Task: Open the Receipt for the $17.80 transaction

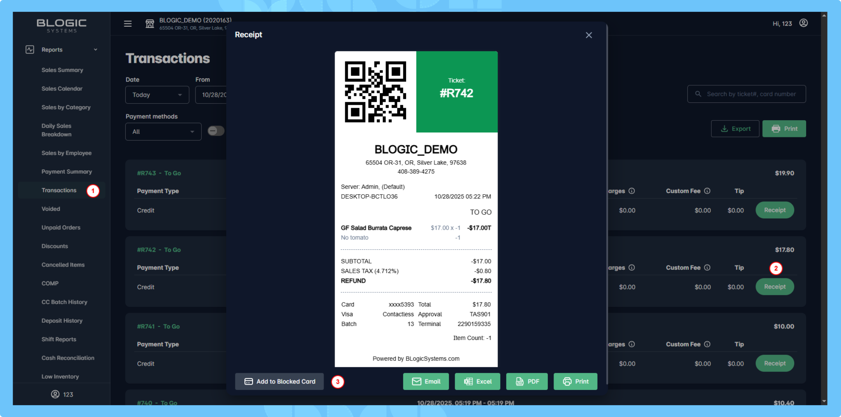Action: (775, 287)
